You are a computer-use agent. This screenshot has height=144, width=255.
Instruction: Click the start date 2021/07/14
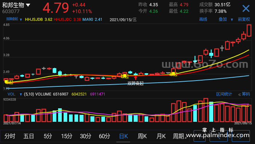12,123
